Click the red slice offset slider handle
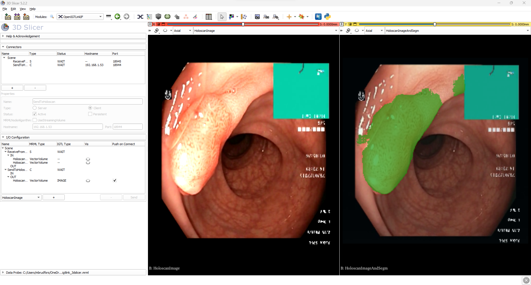This screenshot has height=285, width=531. pyautogui.click(x=243, y=24)
